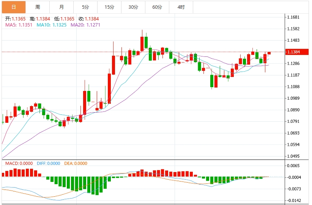Select the latest candlestick at chart's right edge
Viewport: 312px width, 205px height.
pos(269,53)
